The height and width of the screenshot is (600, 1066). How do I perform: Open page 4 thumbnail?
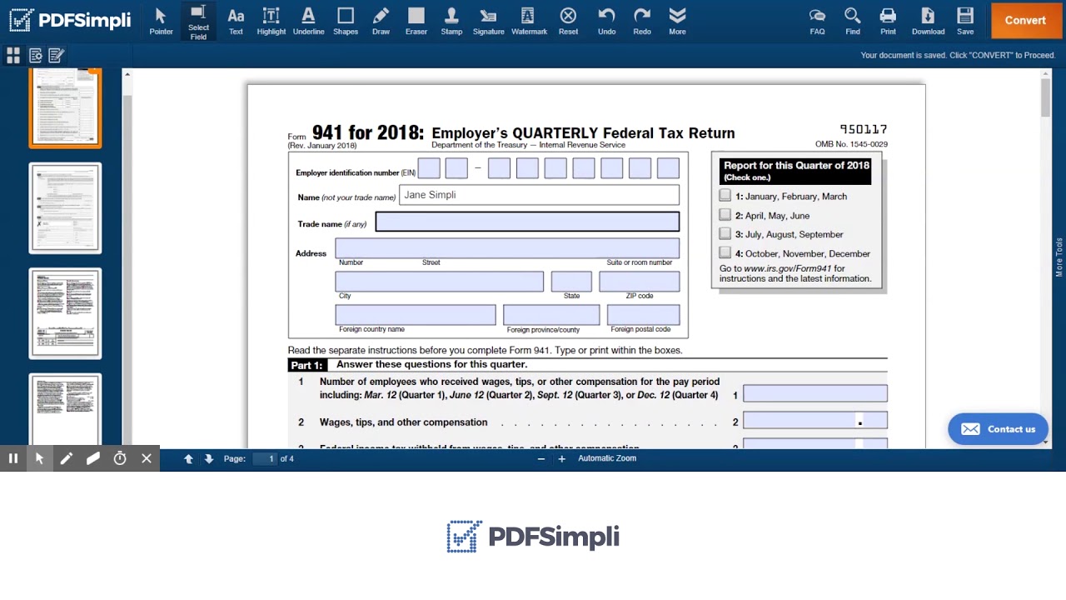(x=65, y=409)
